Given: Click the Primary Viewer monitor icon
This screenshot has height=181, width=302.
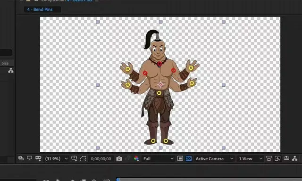Looking at the screenshot, I should tap(29, 158).
